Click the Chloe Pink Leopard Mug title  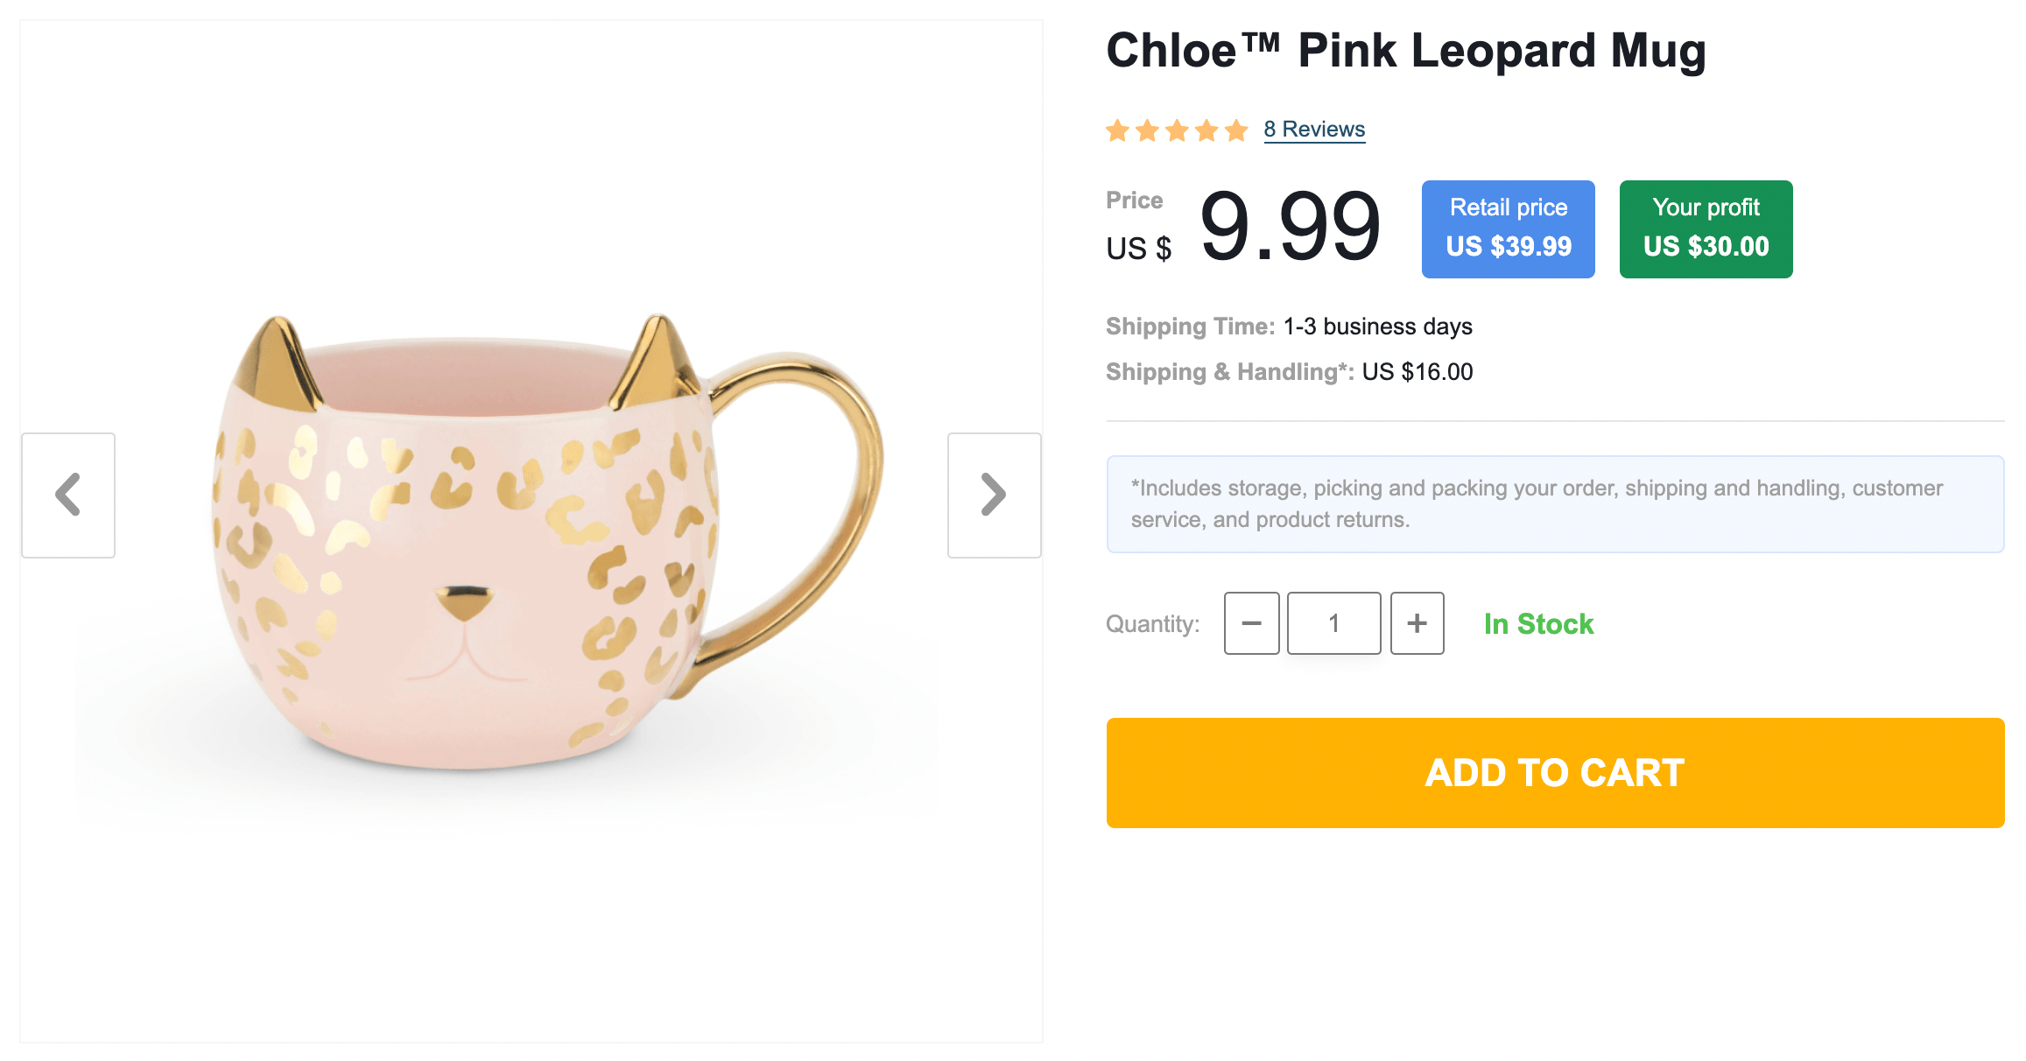(1405, 51)
